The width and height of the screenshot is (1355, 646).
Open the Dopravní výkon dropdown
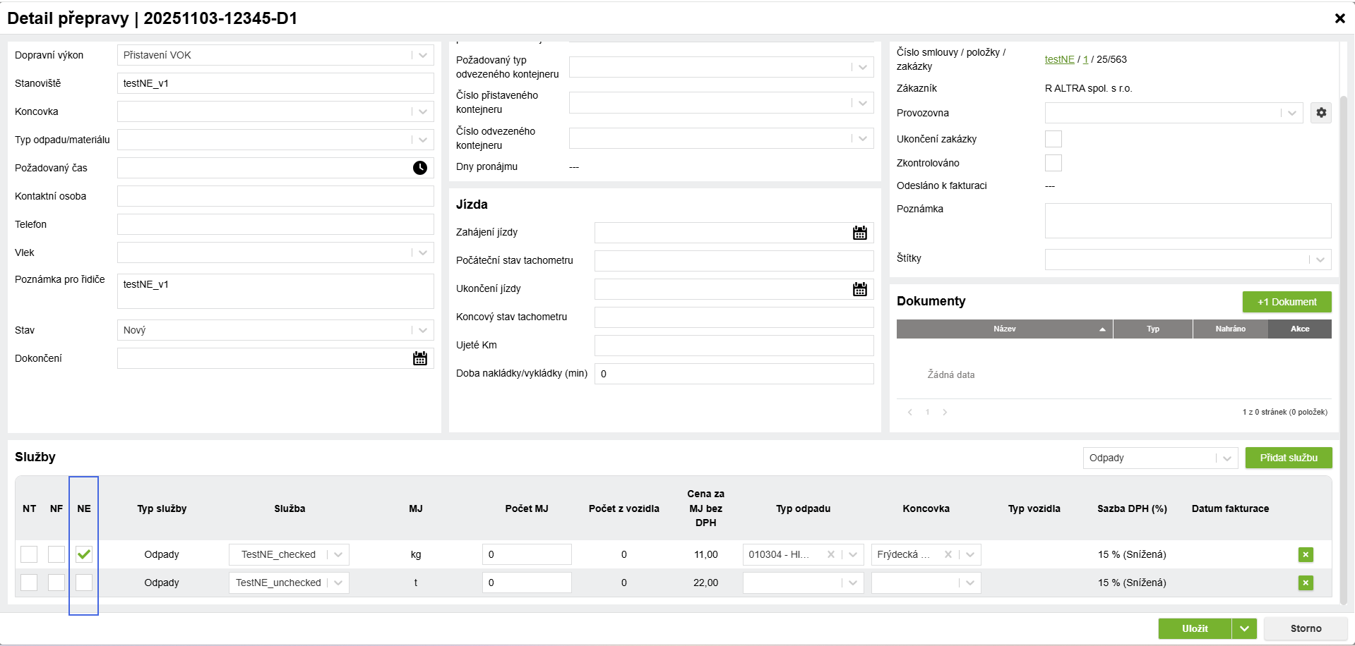click(x=422, y=55)
